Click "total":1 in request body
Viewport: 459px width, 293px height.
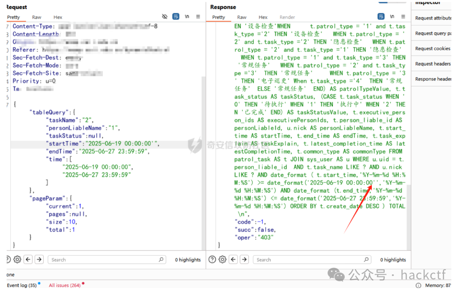pos(60,230)
